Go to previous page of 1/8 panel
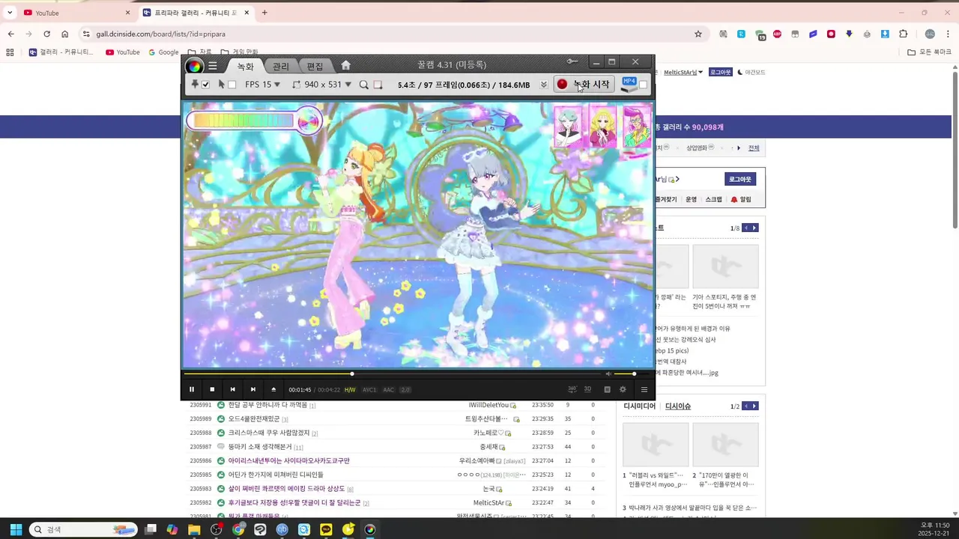 click(745, 228)
